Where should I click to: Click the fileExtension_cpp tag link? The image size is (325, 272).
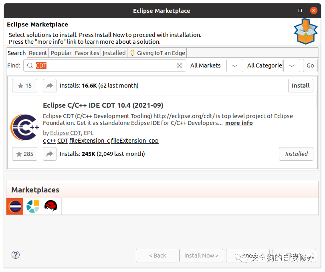point(135,141)
